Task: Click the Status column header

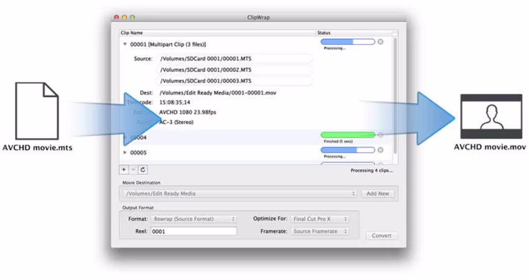Action: [353, 33]
